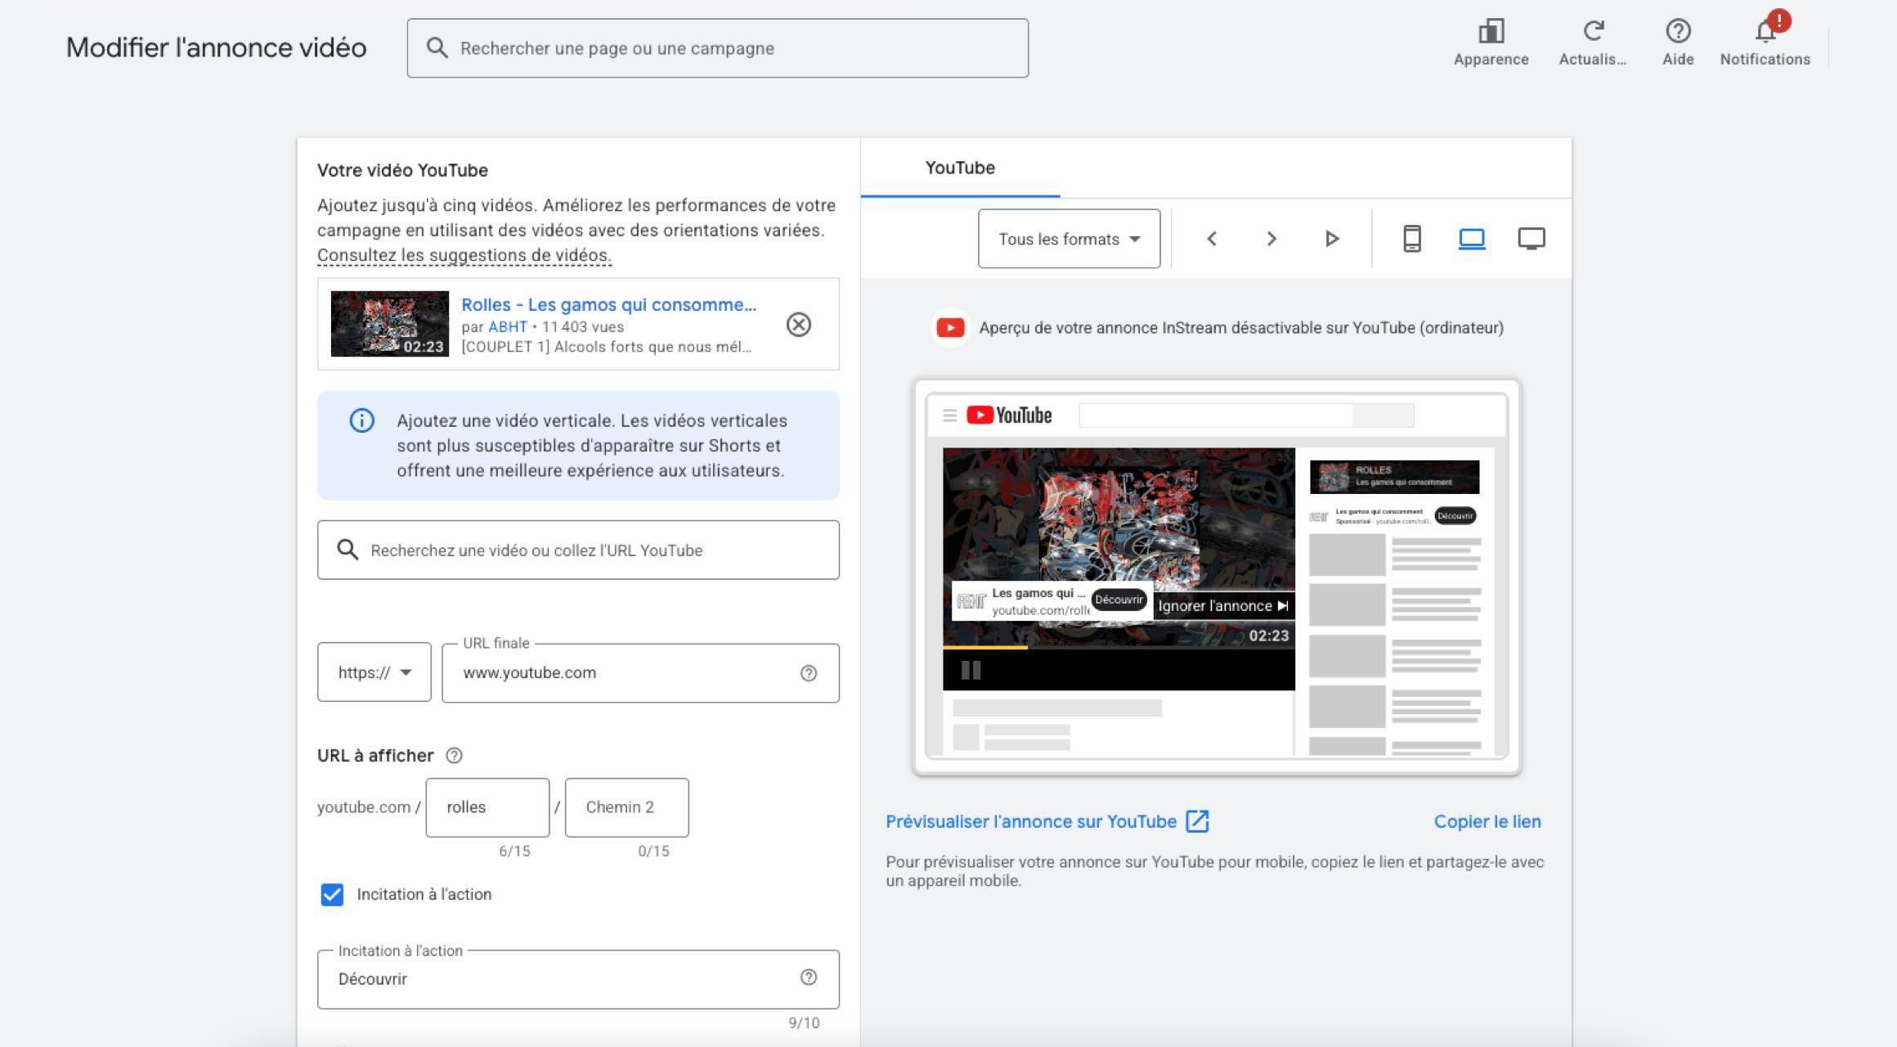Open the Tous les formats dropdown
This screenshot has width=1897, height=1047.
click(1068, 238)
